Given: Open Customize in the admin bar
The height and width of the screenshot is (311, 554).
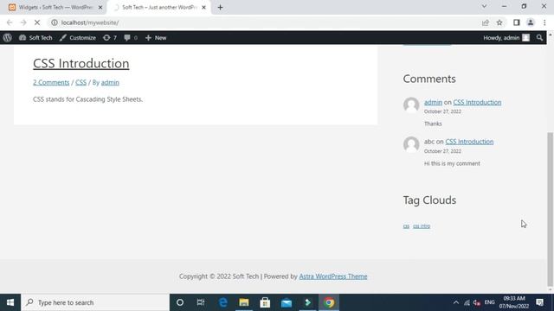Looking at the screenshot, I should point(78,38).
